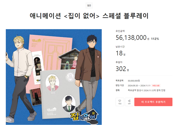Click the blond character's oval portrait on the gray box
The height and width of the screenshot is (125, 176).
[x=52, y=83]
